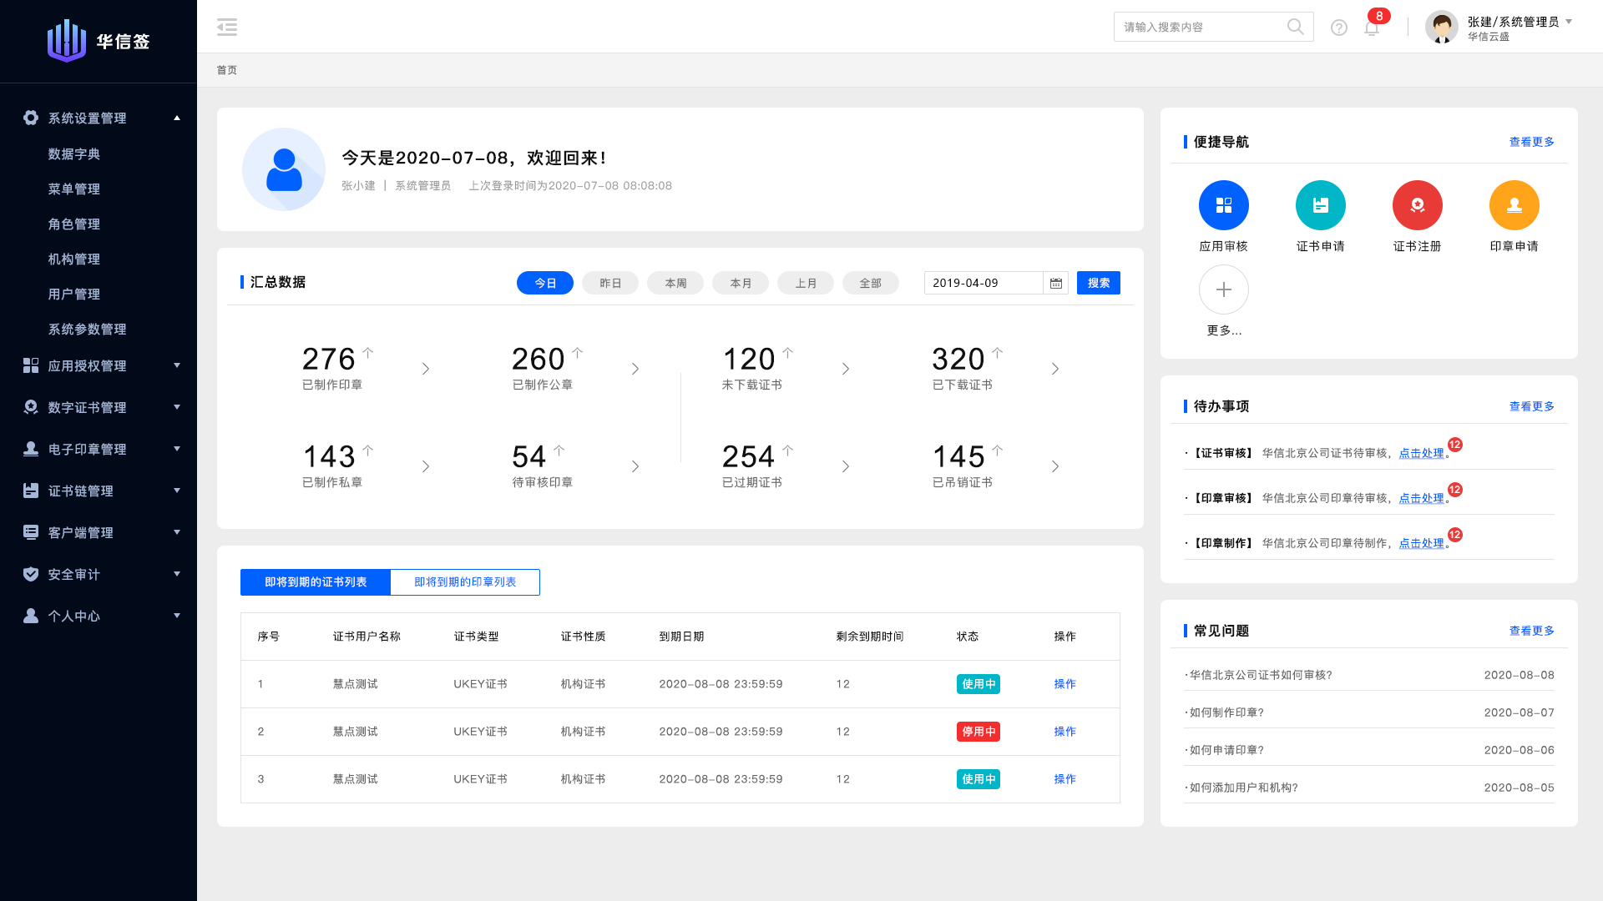Image resolution: width=1603 pixels, height=901 pixels.
Task: Select the 全部 filter
Action: pos(871,283)
